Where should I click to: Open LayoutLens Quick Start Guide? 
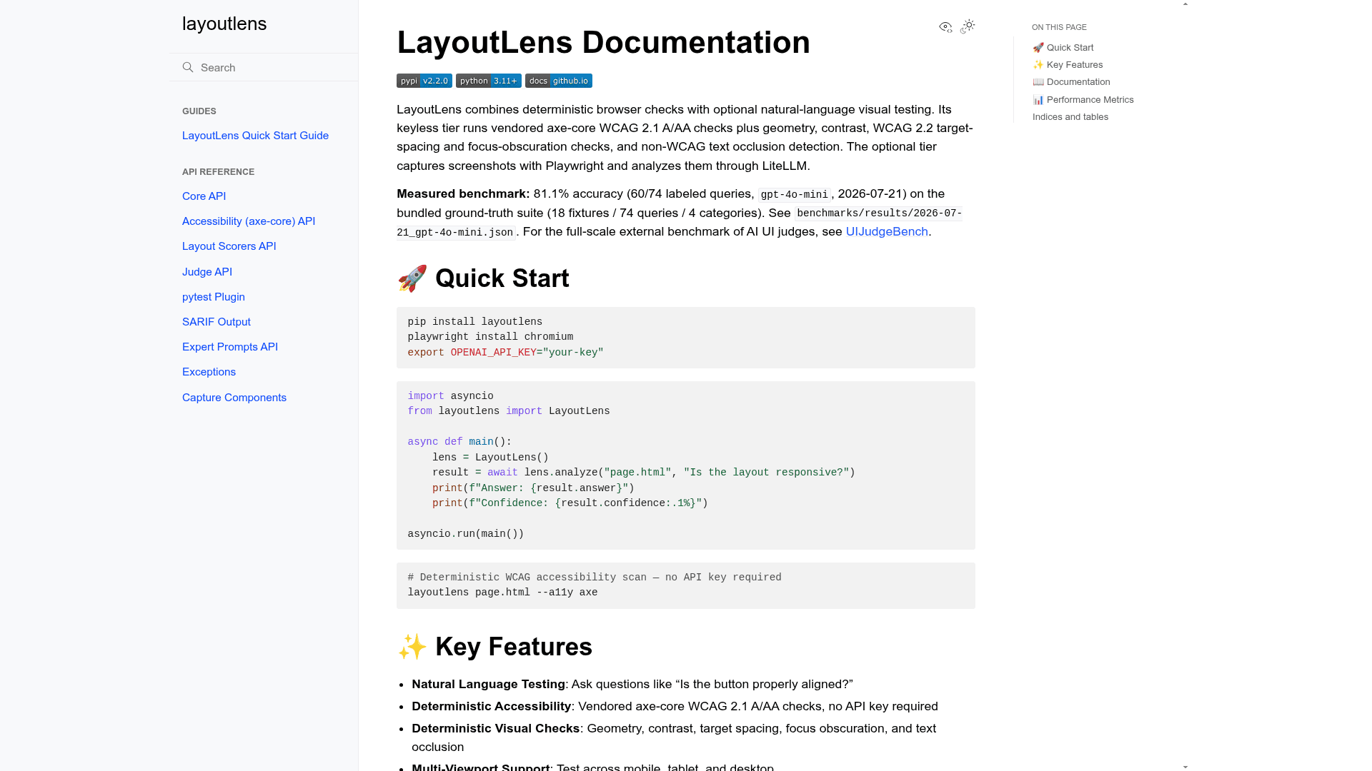point(255,136)
